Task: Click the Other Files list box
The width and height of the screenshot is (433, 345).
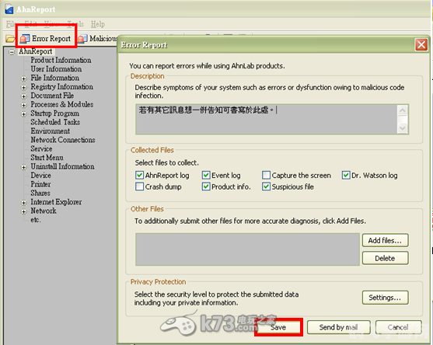Action: (247, 249)
